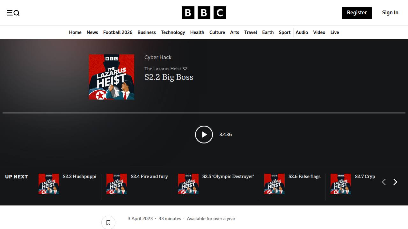This screenshot has height=229, width=408.
Task: Open the S2.7 episode title
Action: click(x=365, y=177)
